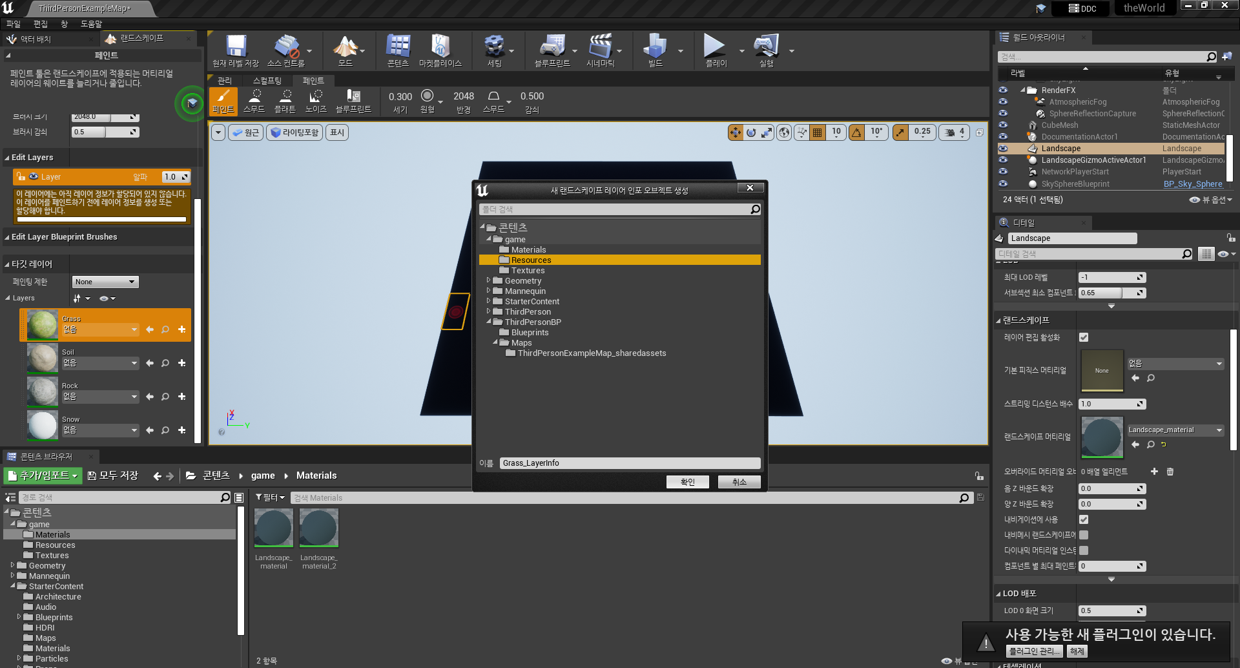The image size is (1240, 668).
Task: Open the Landscape_material dropdown in details
Action: coord(1175,430)
